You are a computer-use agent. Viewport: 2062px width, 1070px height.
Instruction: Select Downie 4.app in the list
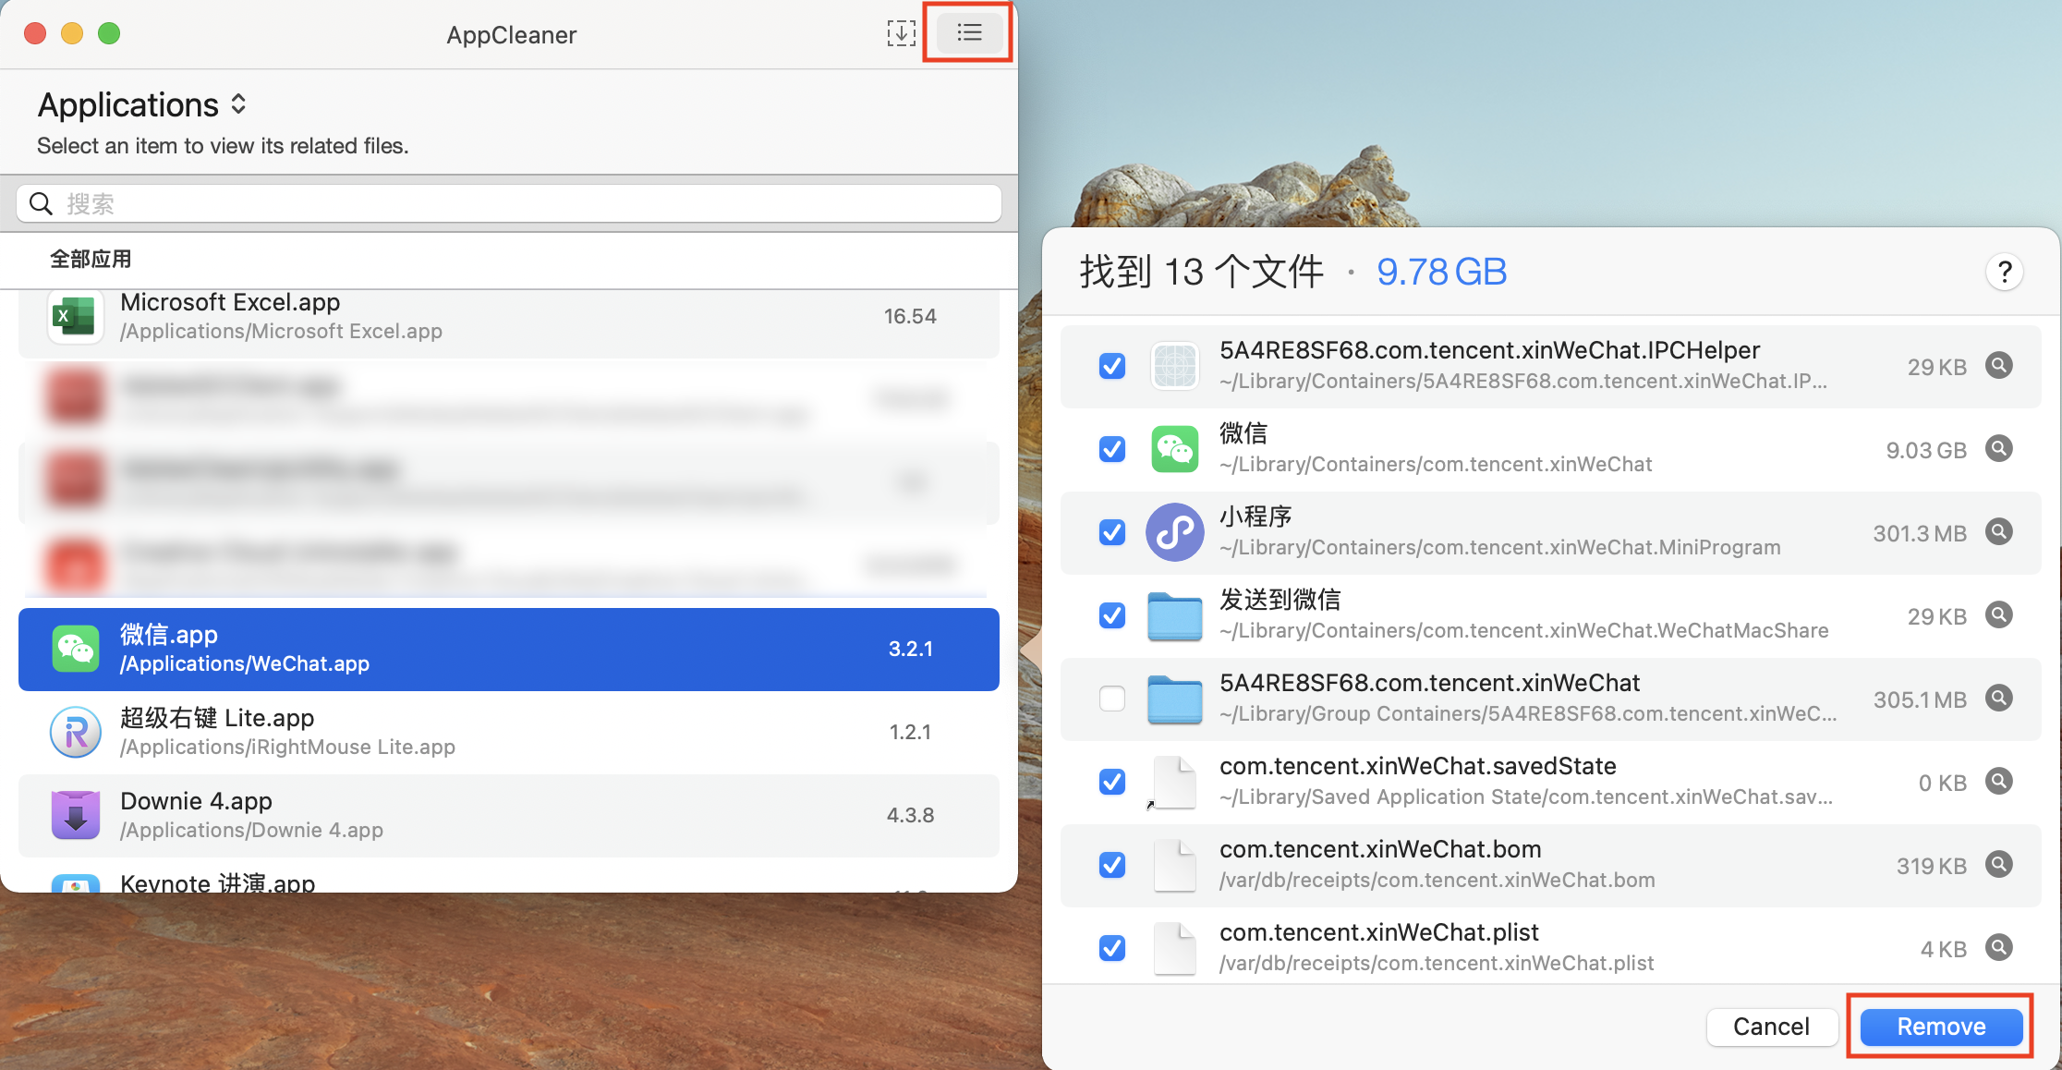(x=509, y=815)
